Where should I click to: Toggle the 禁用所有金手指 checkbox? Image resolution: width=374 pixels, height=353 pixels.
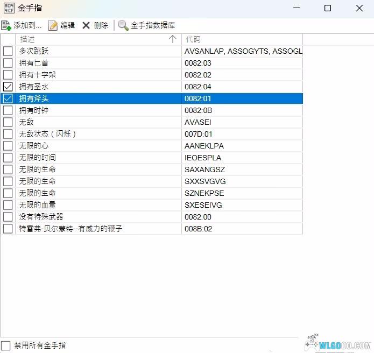6,345
